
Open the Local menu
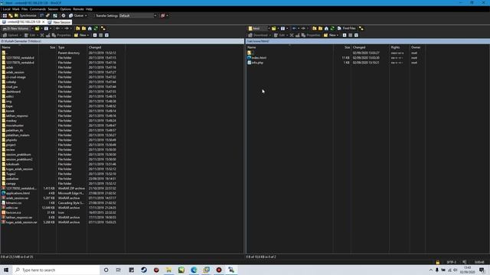tap(6, 9)
